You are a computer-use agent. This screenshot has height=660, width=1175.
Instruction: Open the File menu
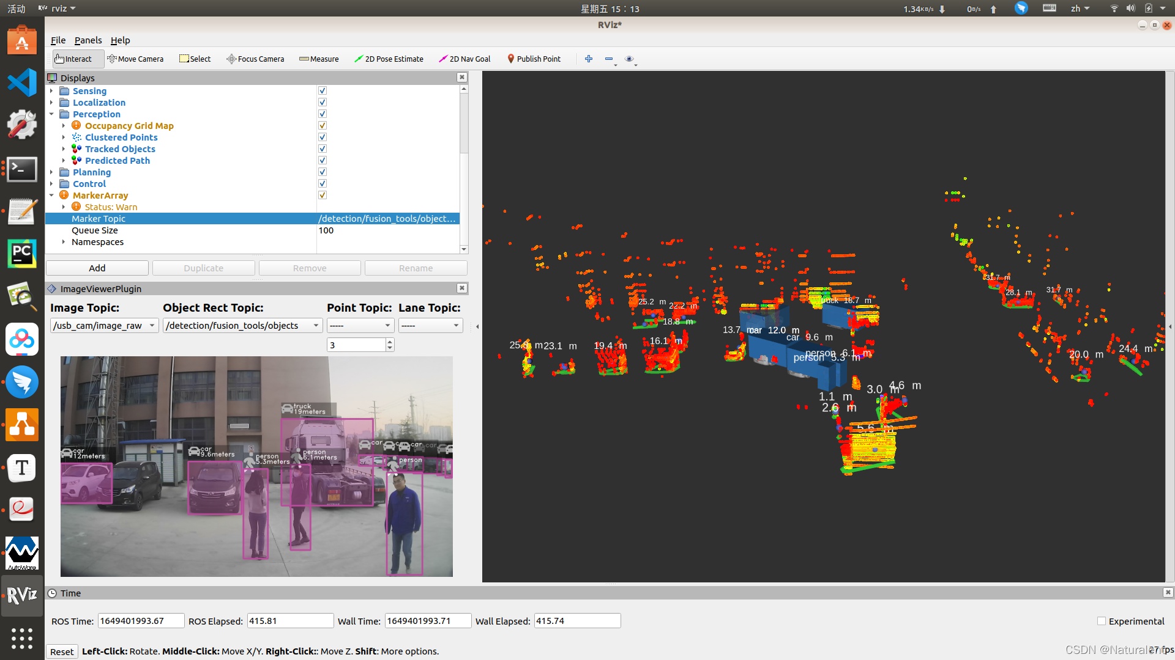click(x=58, y=40)
